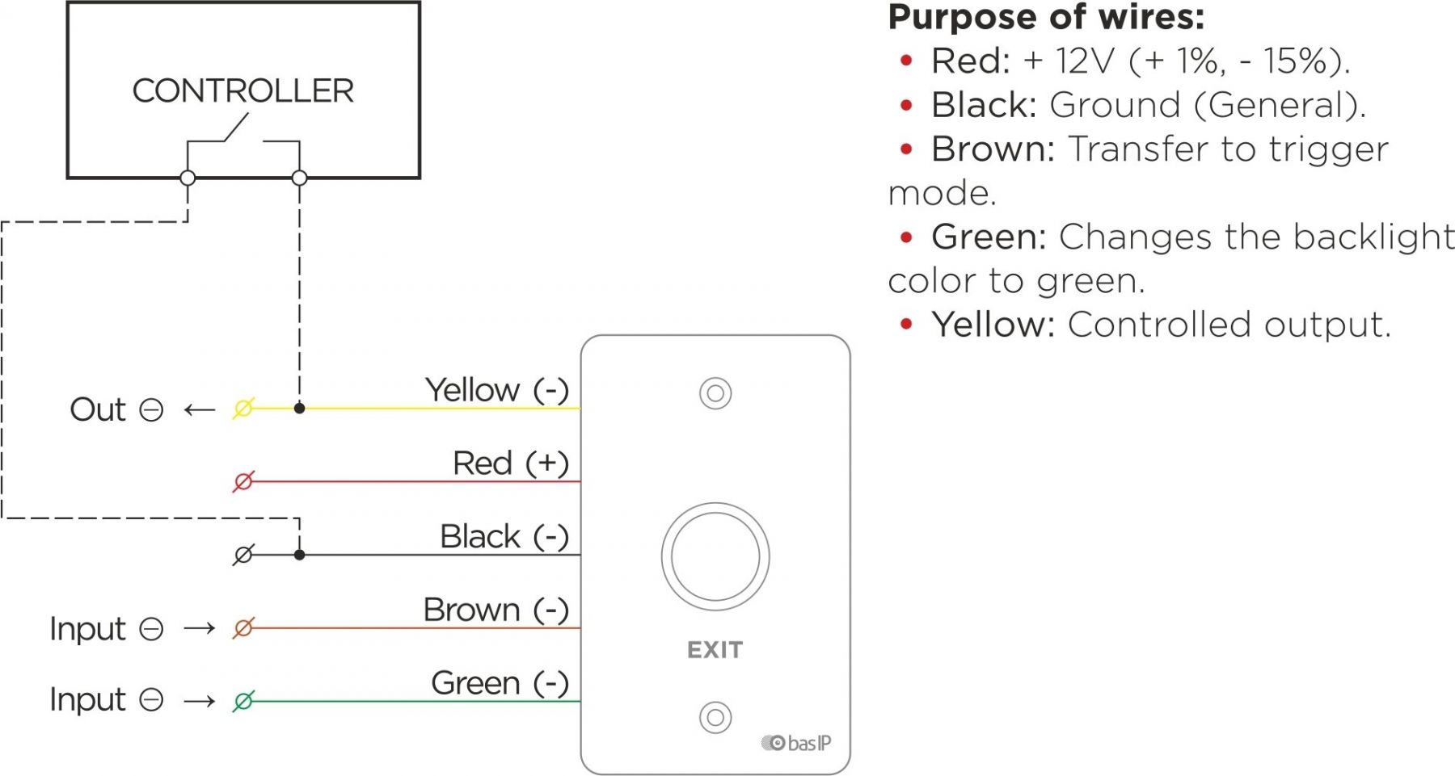The height and width of the screenshot is (776, 1455).
Task: Click the yellow wire terminal symbol
Action: coord(243,409)
